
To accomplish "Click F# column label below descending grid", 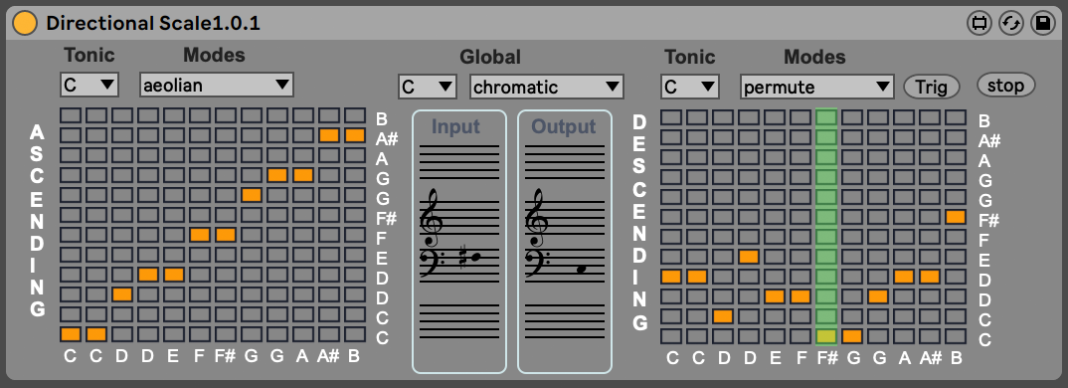I will tap(827, 357).
